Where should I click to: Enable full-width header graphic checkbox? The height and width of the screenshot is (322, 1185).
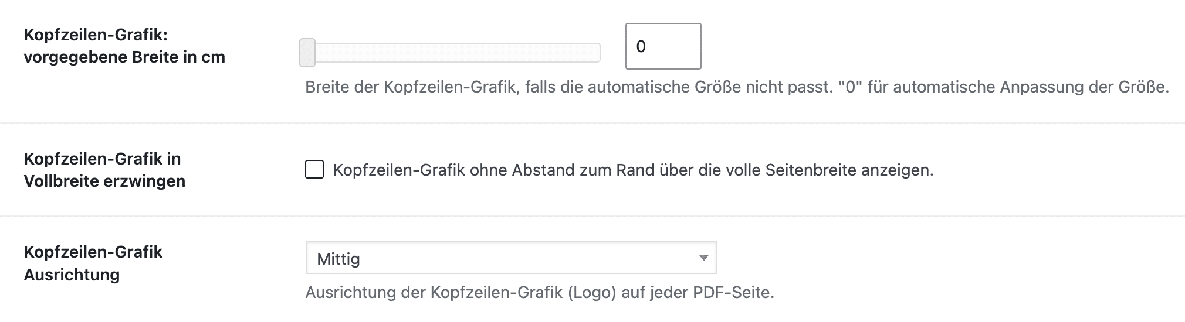click(314, 170)
